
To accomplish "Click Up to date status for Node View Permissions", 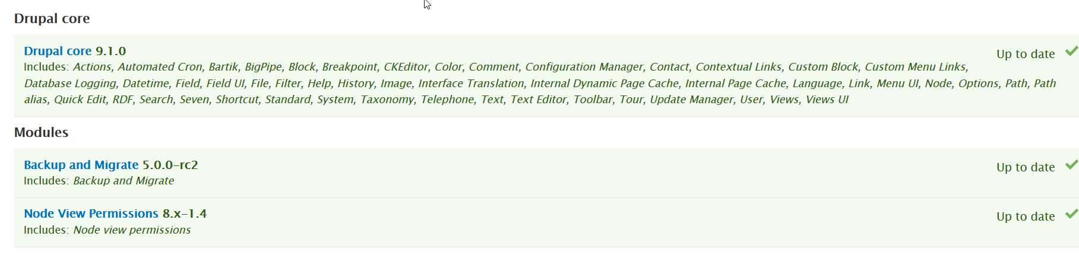I will coord(1026,216).
